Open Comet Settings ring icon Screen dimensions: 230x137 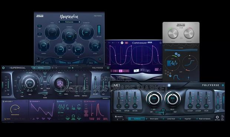coord(217,117)
